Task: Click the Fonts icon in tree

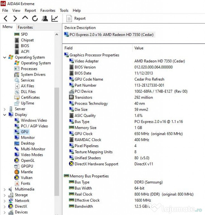Action: tap(17, 183)
